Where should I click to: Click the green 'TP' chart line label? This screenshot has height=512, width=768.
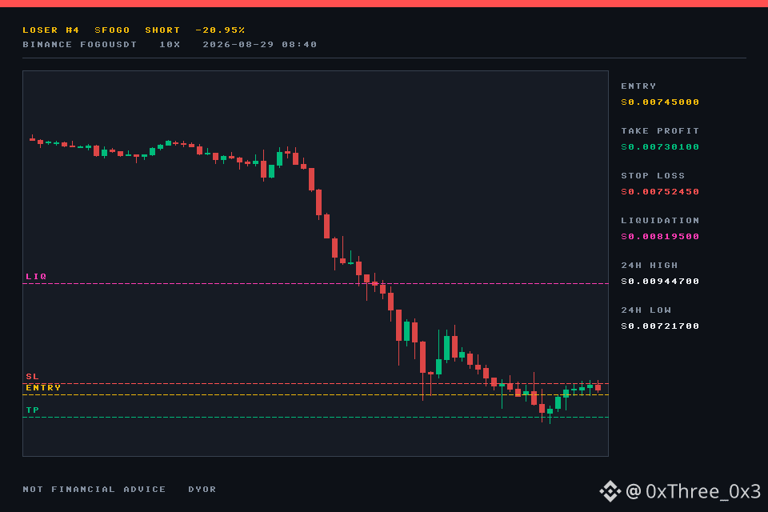pos(32,410)
